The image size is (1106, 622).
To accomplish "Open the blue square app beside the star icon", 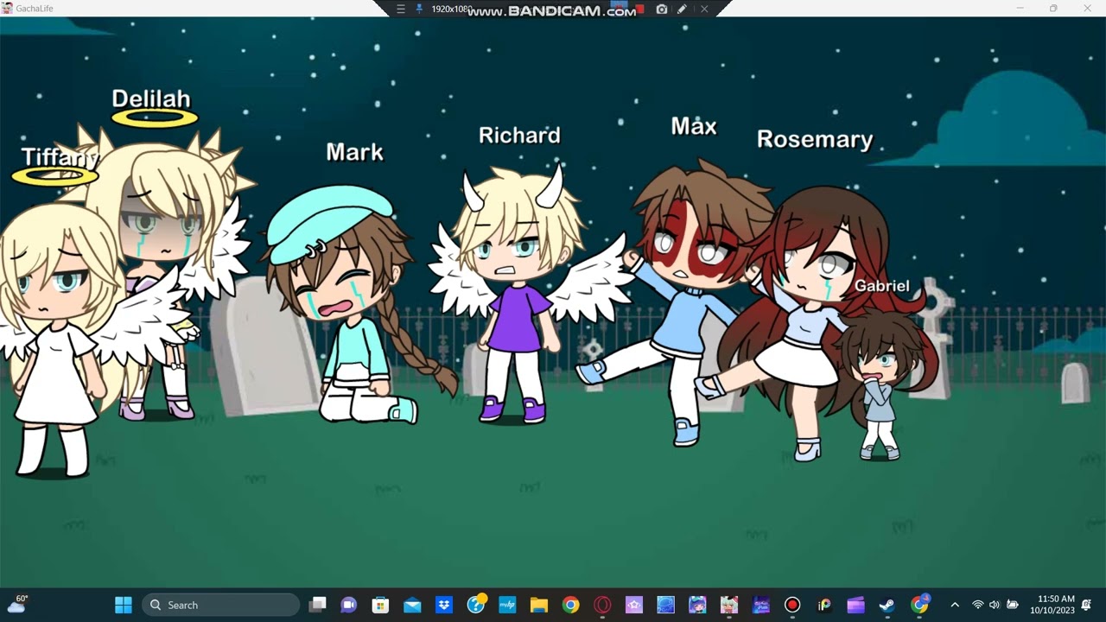I will (665, 605).
